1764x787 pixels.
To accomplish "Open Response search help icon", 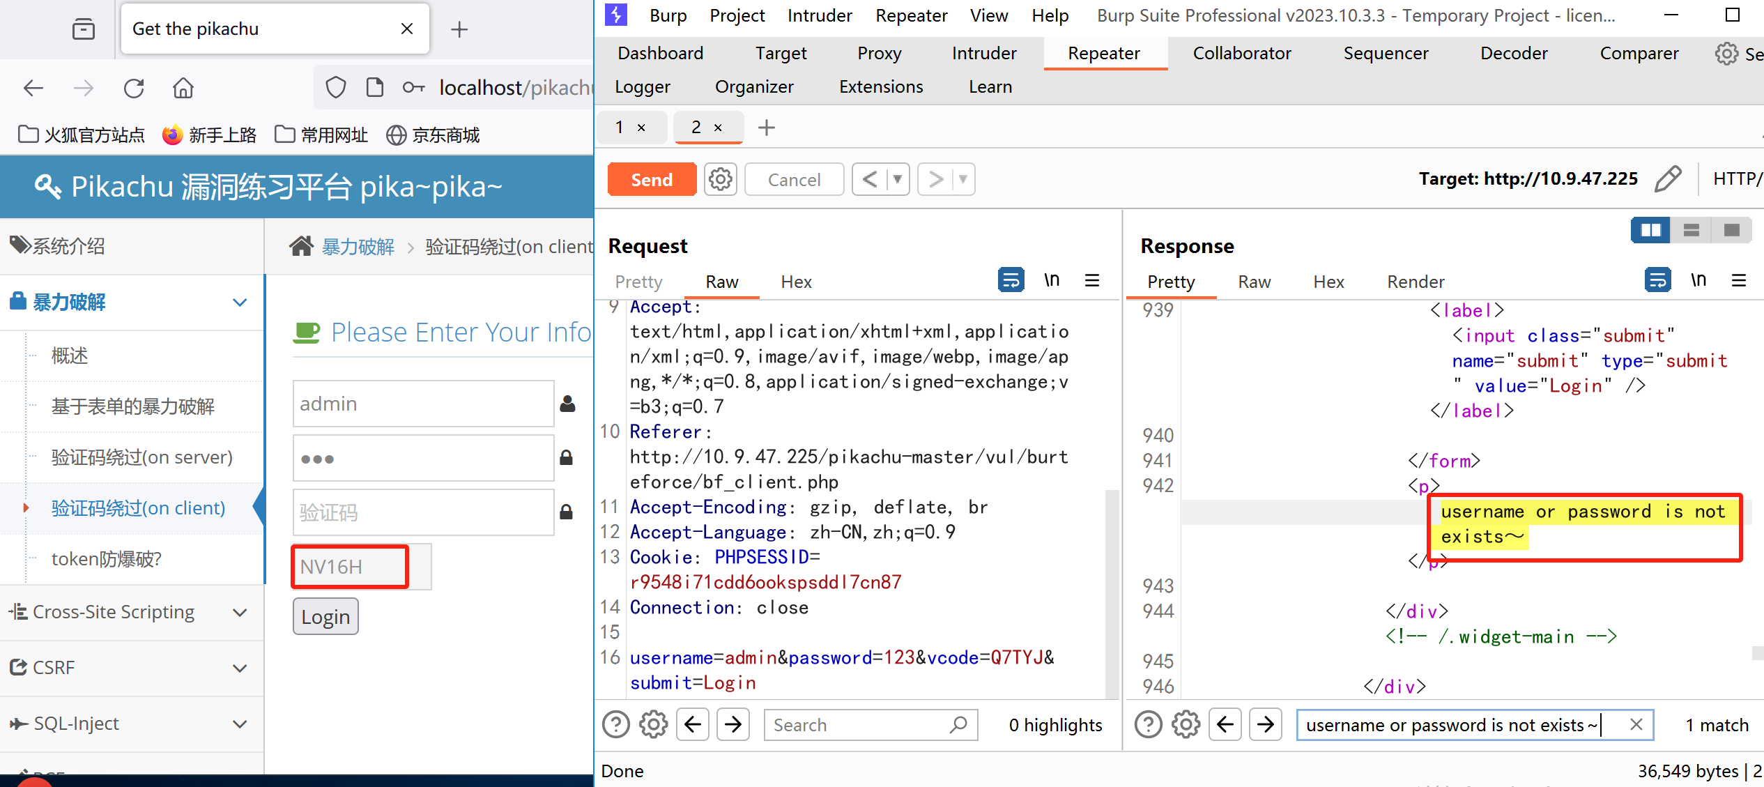I will pos(1149,725).
